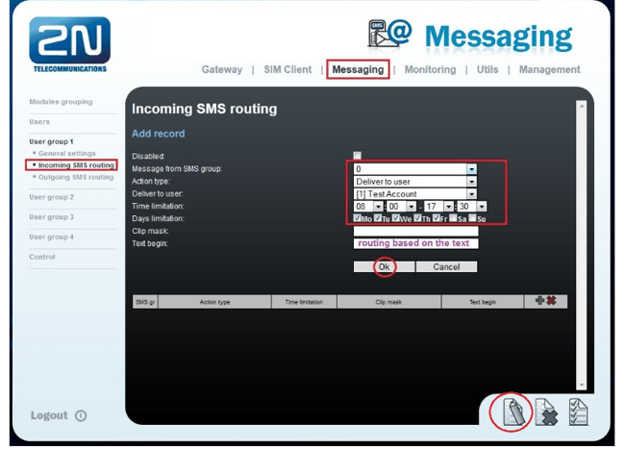The width and height of the screenshot is (625, 450).
Task: Select Incoming SMS routing in sidebar
Action: point(76,165)
